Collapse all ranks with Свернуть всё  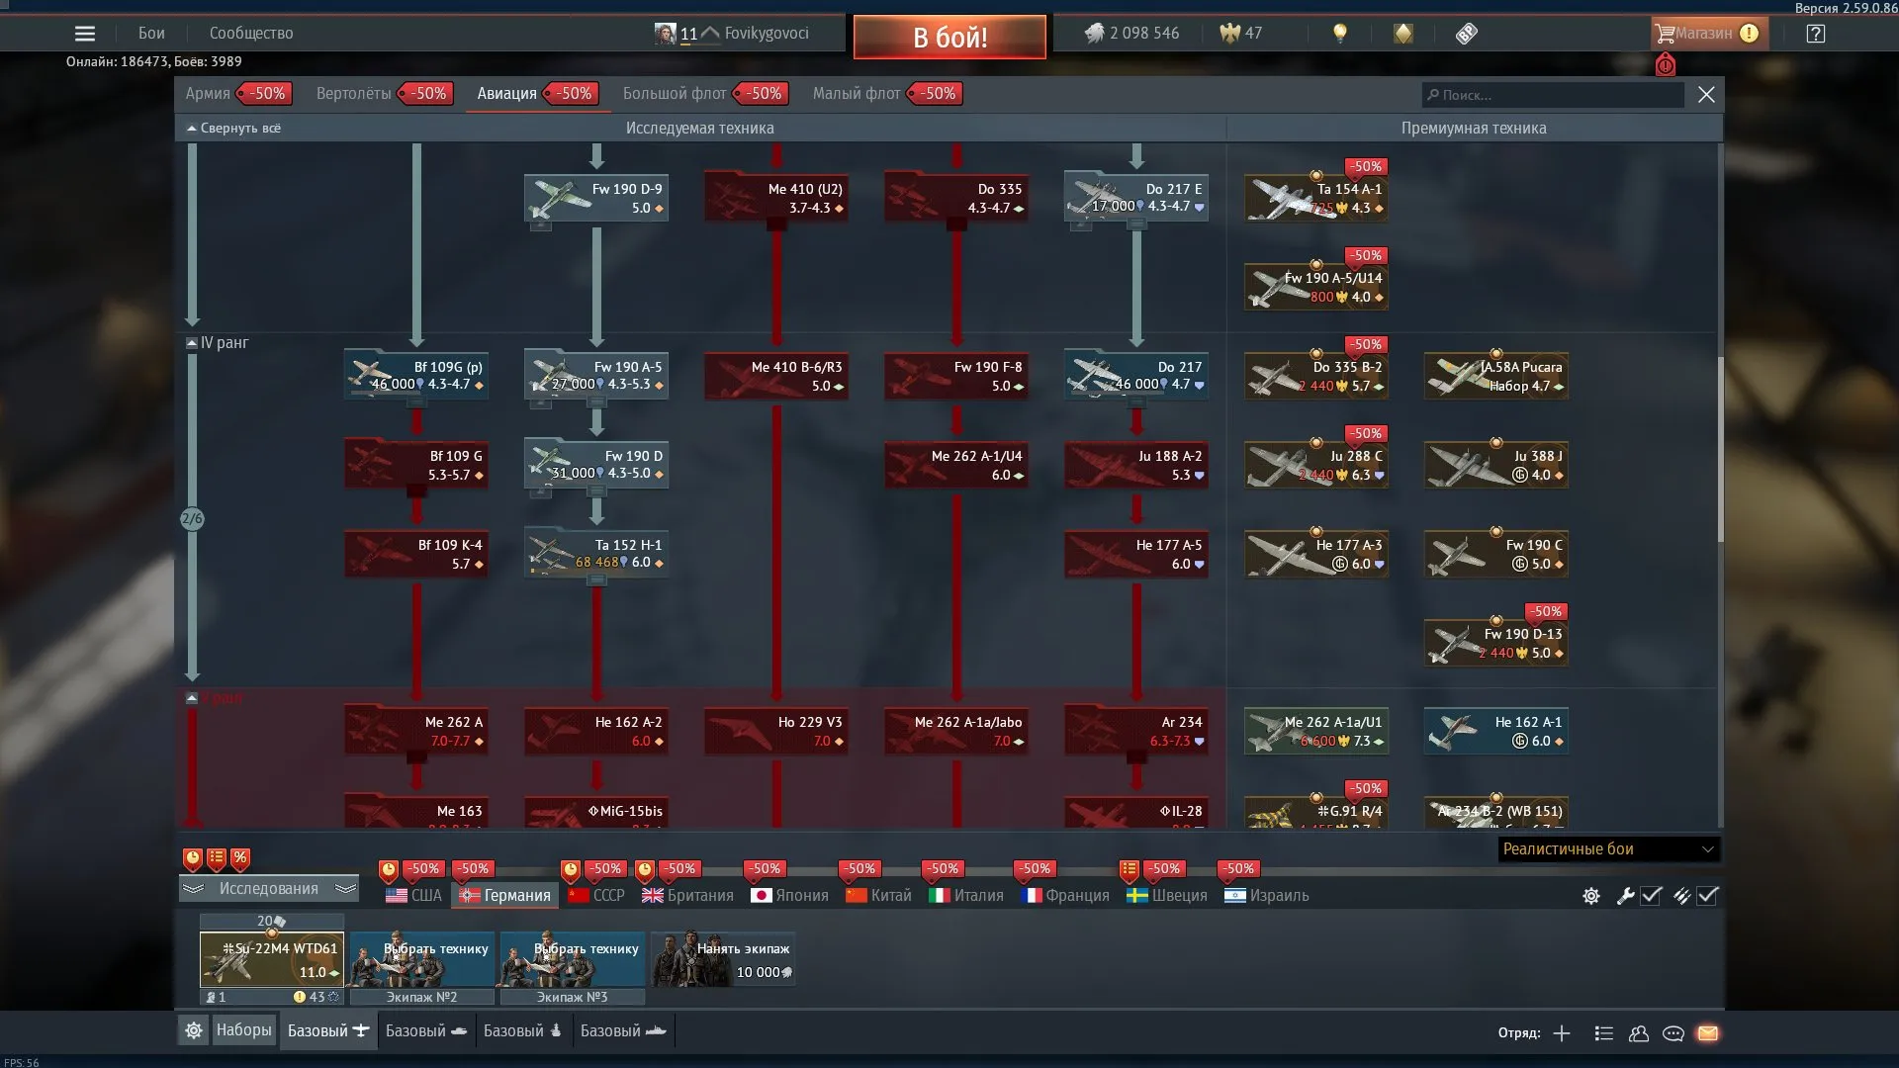coord(234,129)
